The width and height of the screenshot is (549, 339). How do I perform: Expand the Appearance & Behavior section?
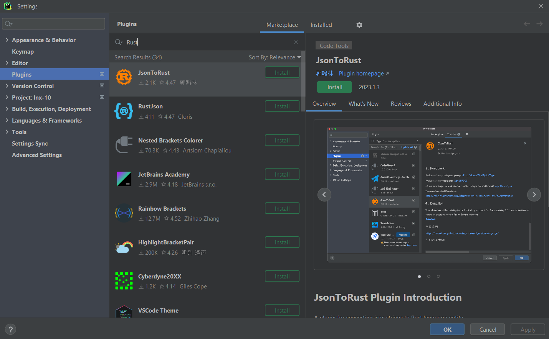7,40
